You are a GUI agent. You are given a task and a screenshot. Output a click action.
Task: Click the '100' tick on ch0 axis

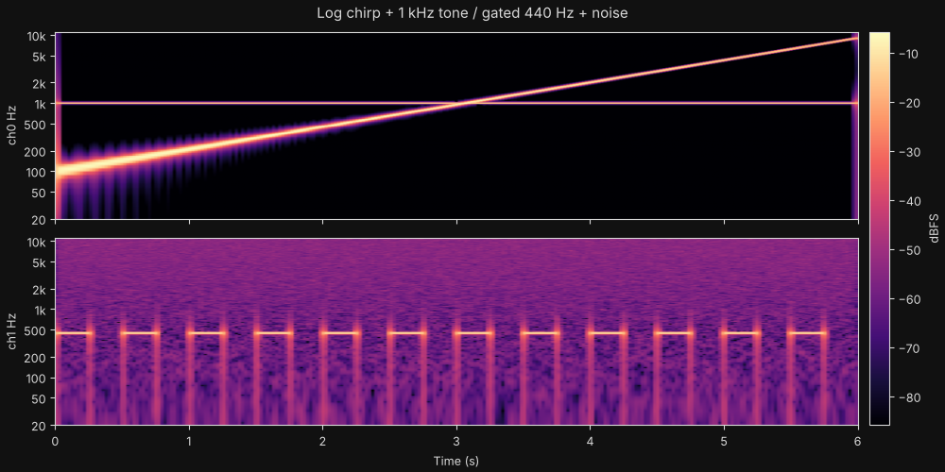click(x=38, y=172)
